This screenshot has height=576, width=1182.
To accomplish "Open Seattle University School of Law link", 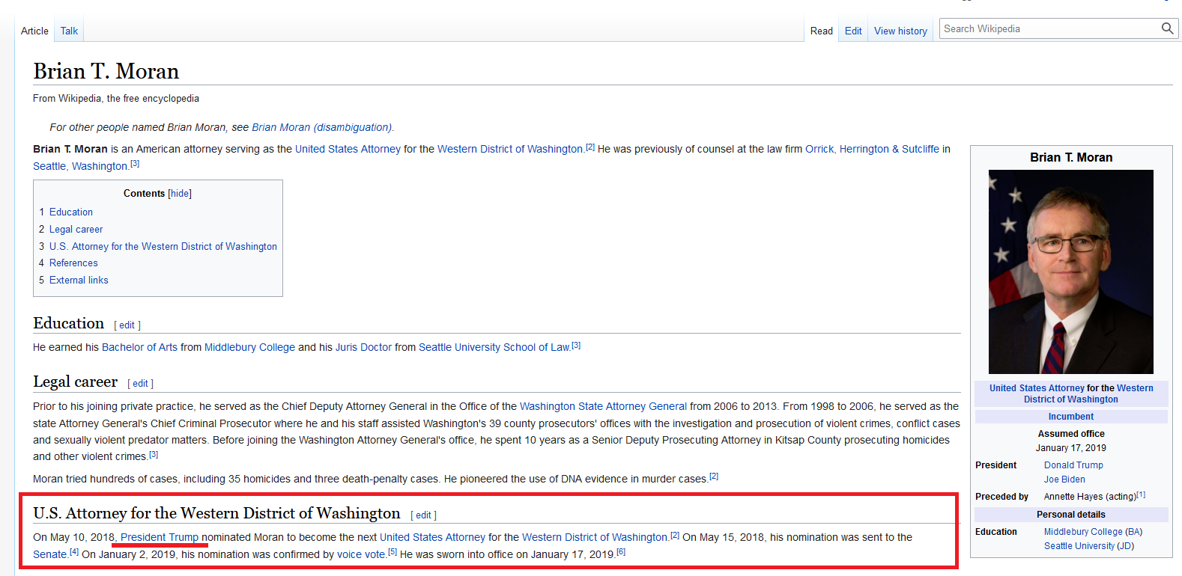I will (494, 347).
